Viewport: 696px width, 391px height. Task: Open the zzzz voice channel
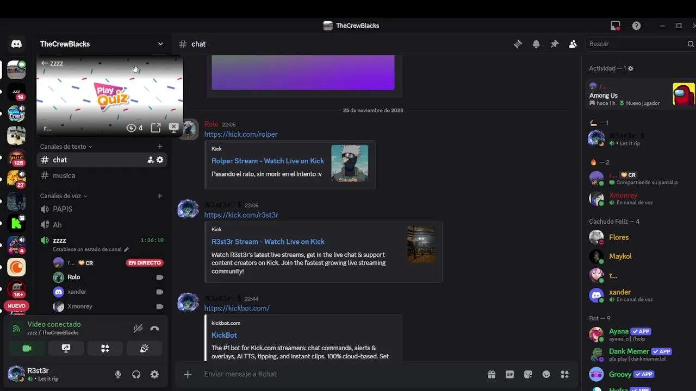(x=101, y=240)
